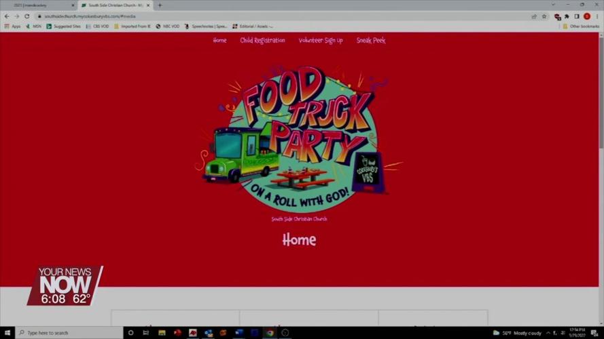Screen dimensions: 604x339
Task: Open the Chrome three-dot menu
Action: [597, 16]
